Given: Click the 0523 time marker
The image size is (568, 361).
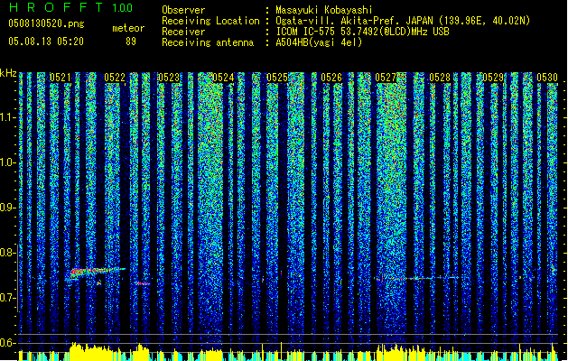Looking at the screenshot, I should 169,78.
